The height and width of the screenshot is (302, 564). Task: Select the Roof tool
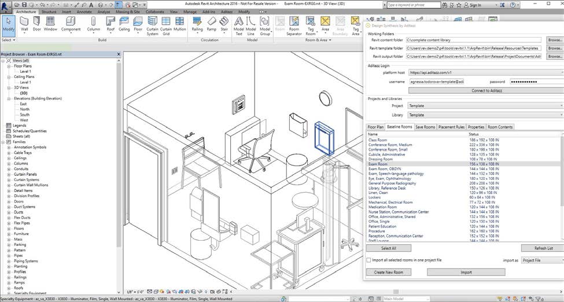click(110, 24)
